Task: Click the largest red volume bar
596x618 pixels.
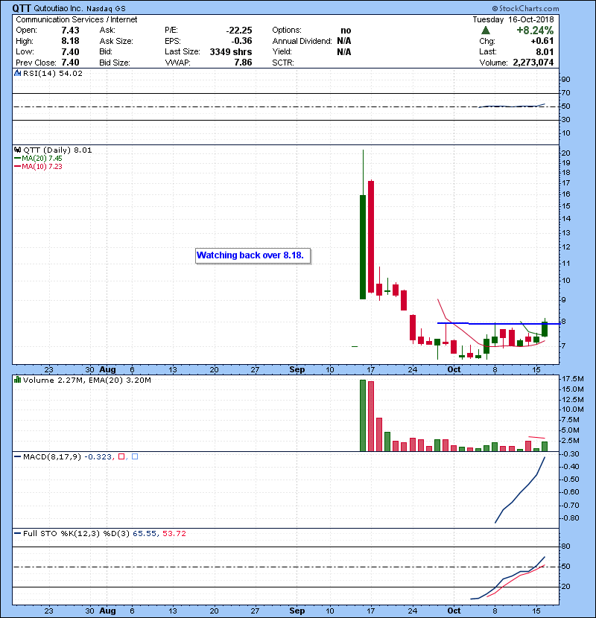Action: pyautogui.click(x=371, y=416)
